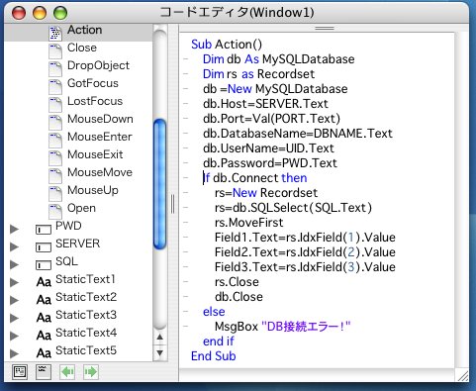
Task: Expand the SERVER control tree node
Action: pos(14,246)
